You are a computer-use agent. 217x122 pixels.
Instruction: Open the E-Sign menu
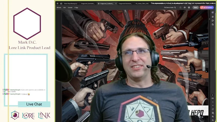point(76,8)
